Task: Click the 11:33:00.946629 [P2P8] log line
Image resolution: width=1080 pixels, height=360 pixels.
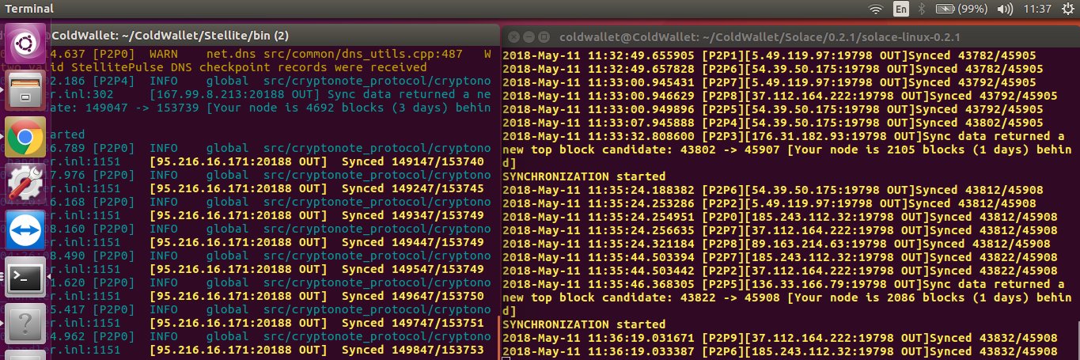Action: point(780,96)
